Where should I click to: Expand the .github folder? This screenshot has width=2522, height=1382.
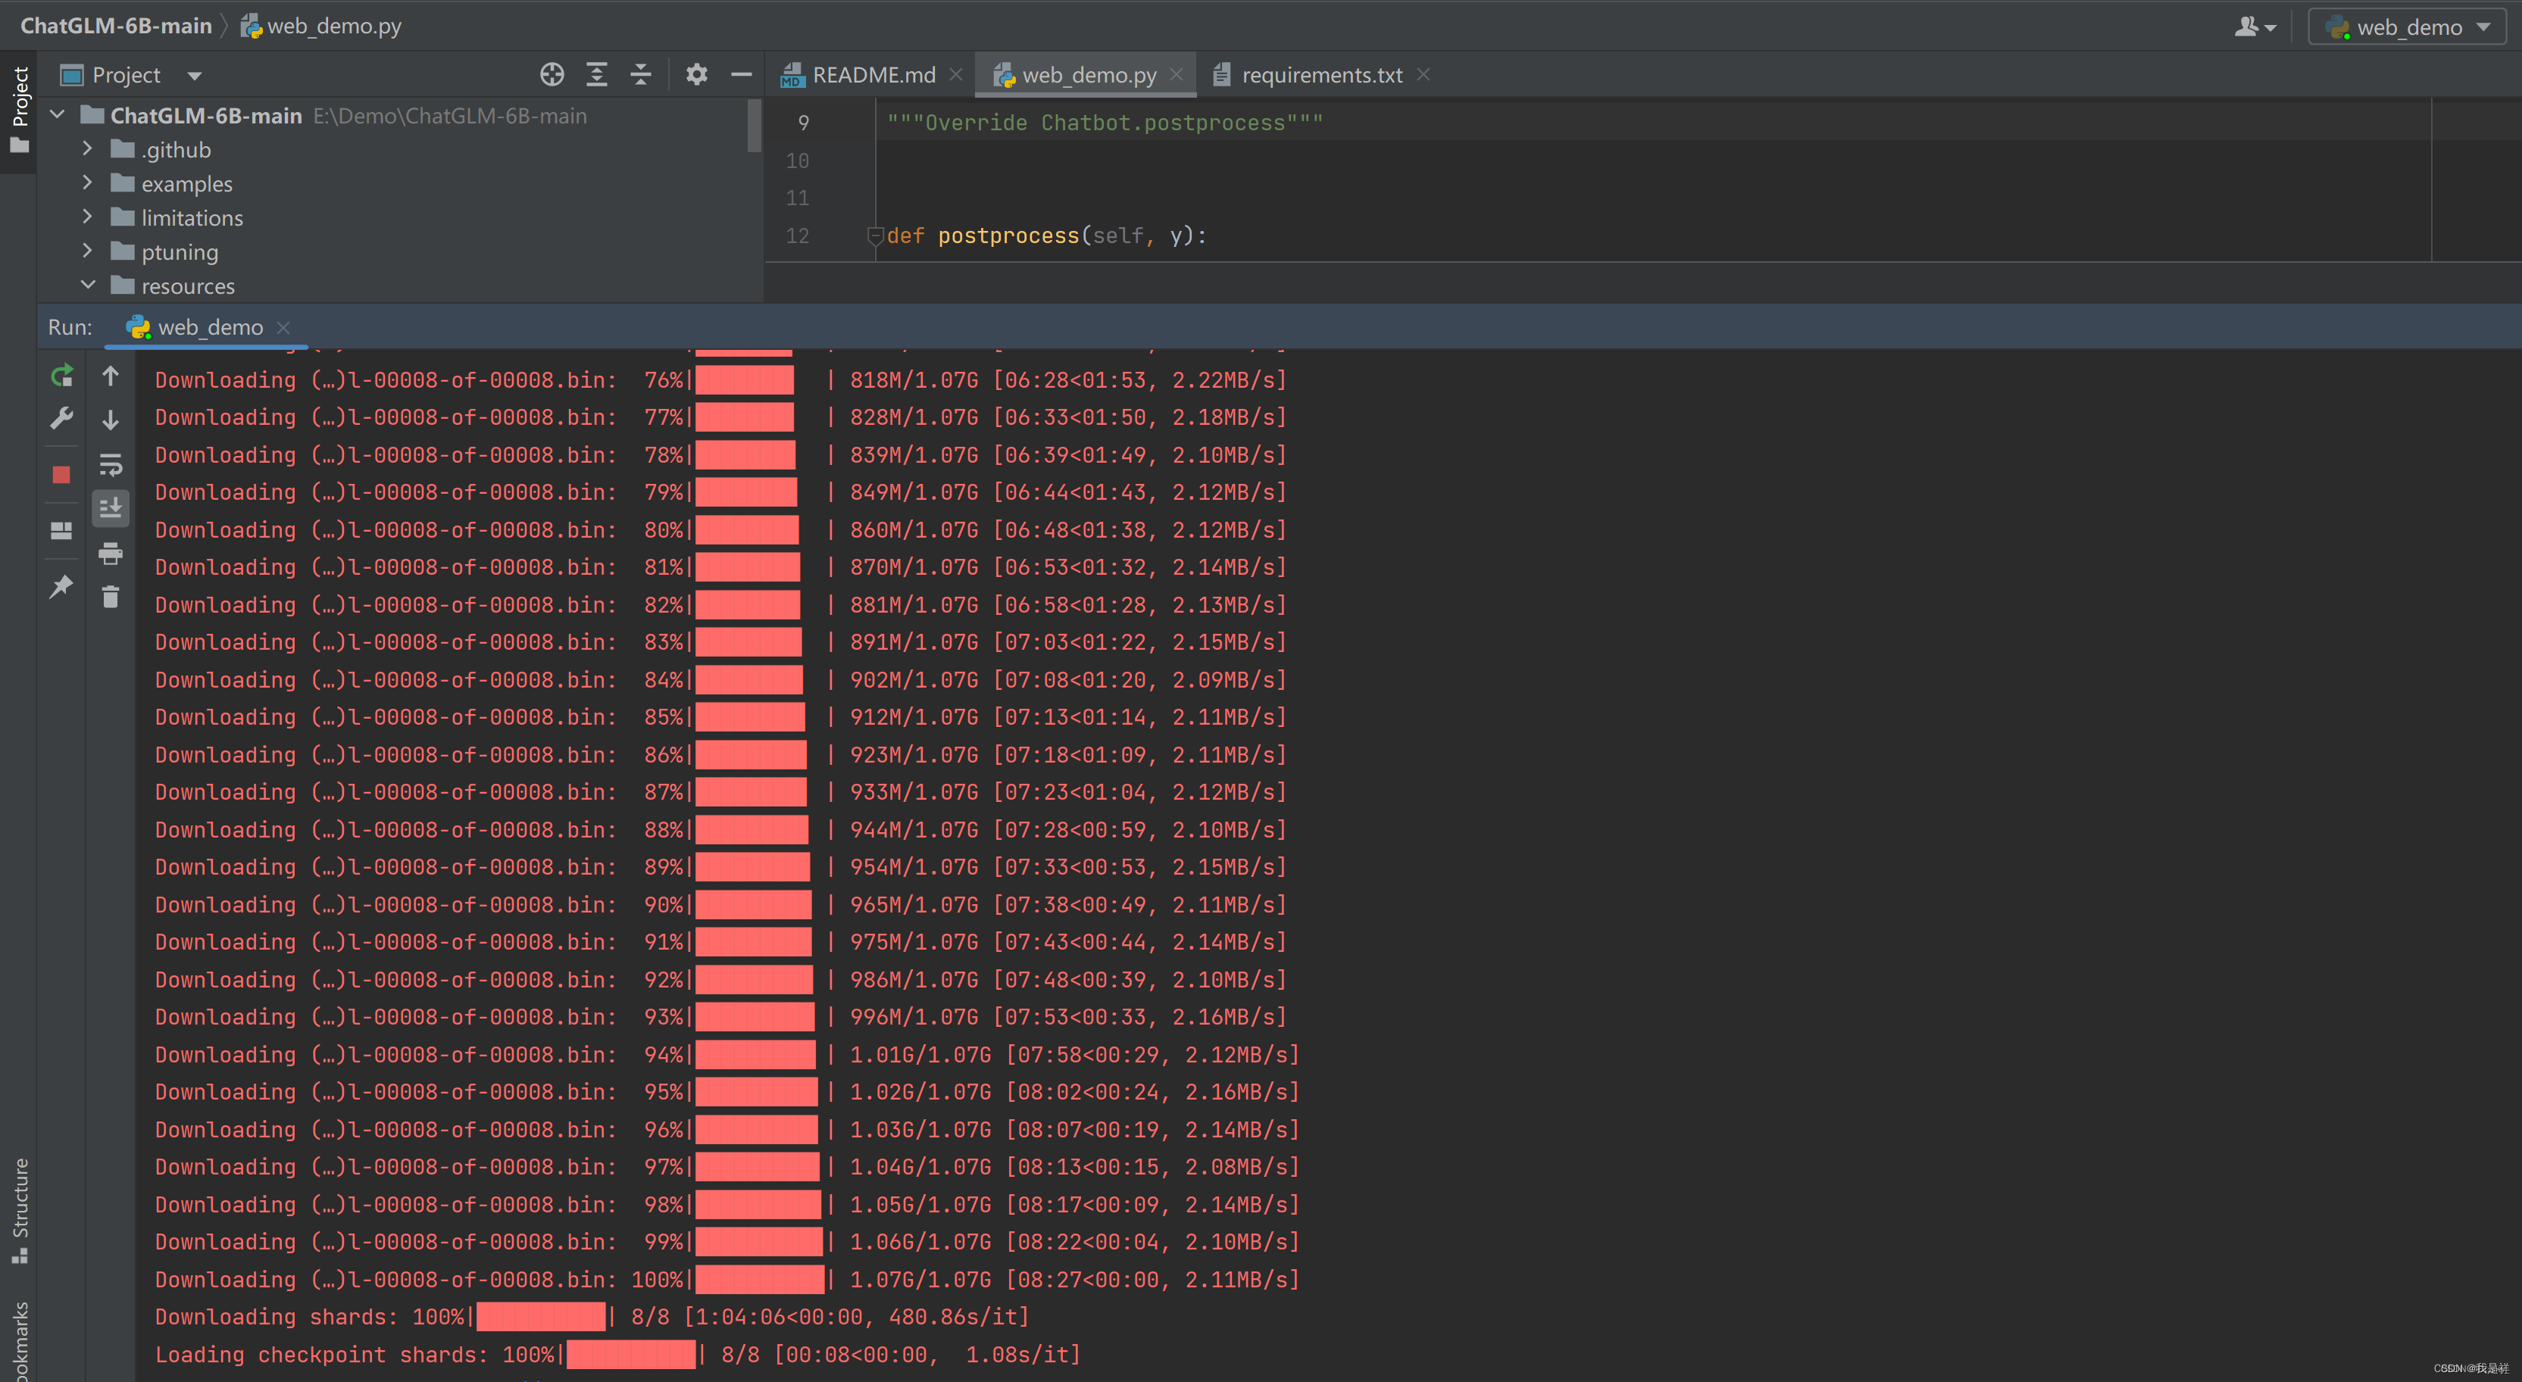pyautogui.click(x=87, y=148)
